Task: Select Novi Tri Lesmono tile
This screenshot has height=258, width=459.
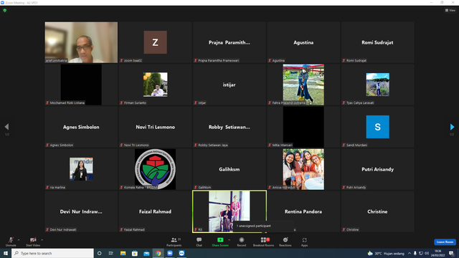Action: coord(156,127)
